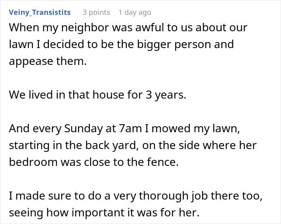
Task: Click the word Sunday
Action: click(x=83, y=128)
